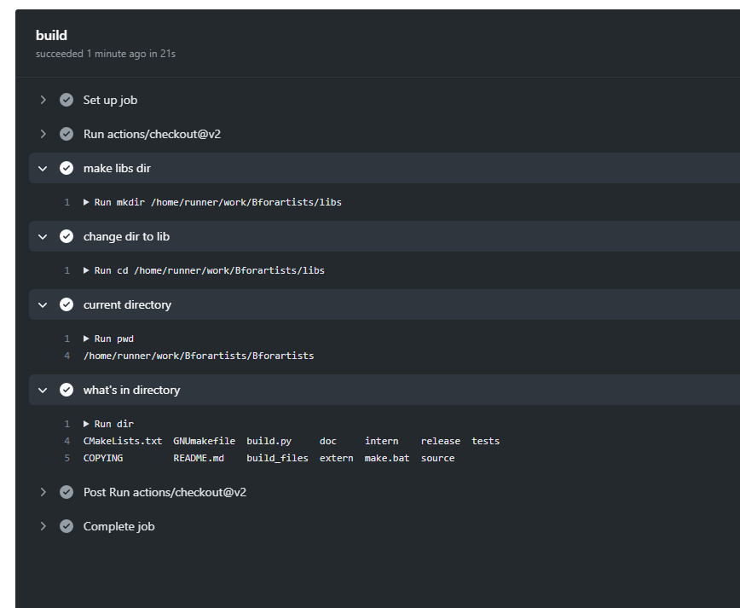The image size is (740, 608).
Task: Click the current directory step title
Action: [x=127, y=304]
